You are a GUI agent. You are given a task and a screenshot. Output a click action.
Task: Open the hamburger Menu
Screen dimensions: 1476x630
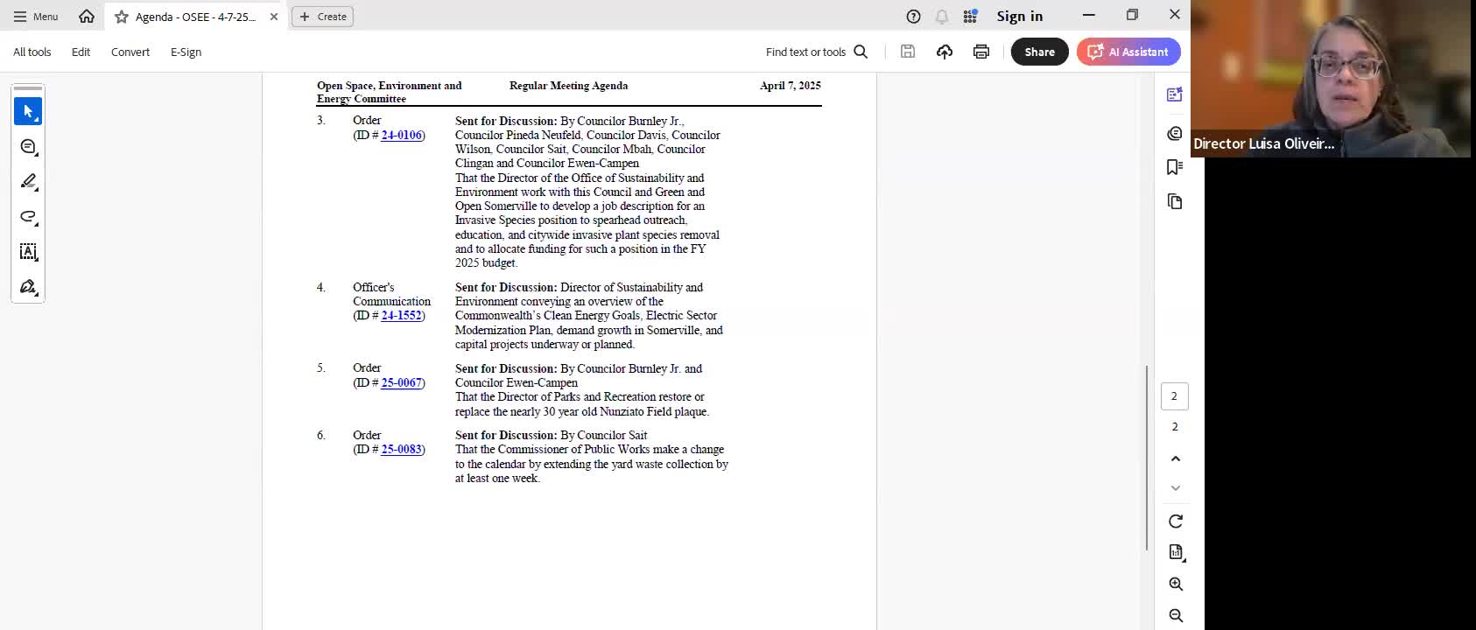[x=35, y=17]
